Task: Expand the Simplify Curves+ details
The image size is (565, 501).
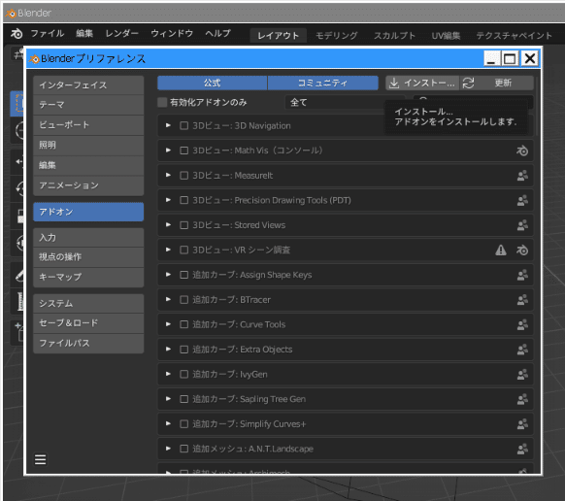Action: click(x=168, y=424)
